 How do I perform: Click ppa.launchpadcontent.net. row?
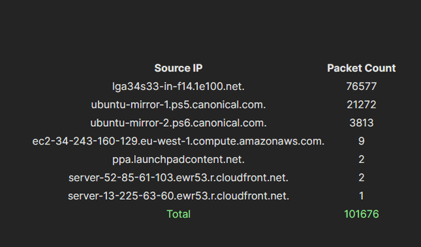178,160
